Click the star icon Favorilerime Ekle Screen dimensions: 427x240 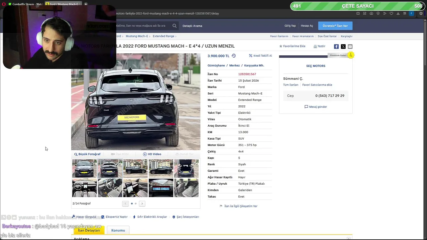click(281, 46)
